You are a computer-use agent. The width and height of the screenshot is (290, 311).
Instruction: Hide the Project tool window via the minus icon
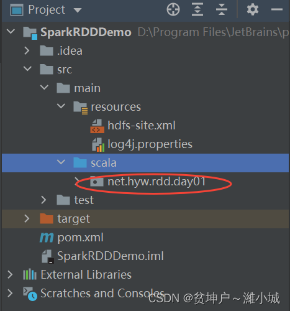click(277, 9)
